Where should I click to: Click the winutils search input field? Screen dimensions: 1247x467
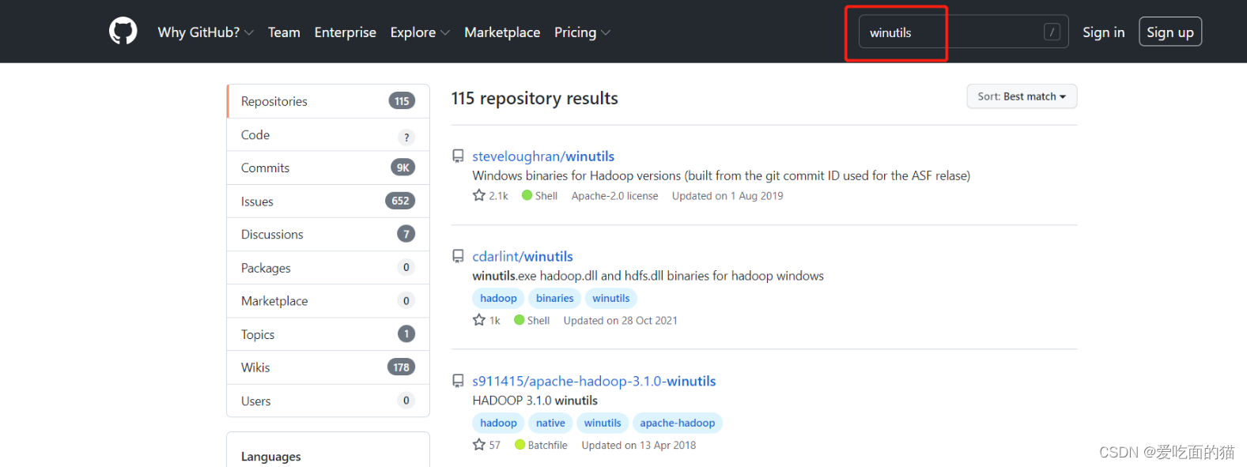click(963, 32)
